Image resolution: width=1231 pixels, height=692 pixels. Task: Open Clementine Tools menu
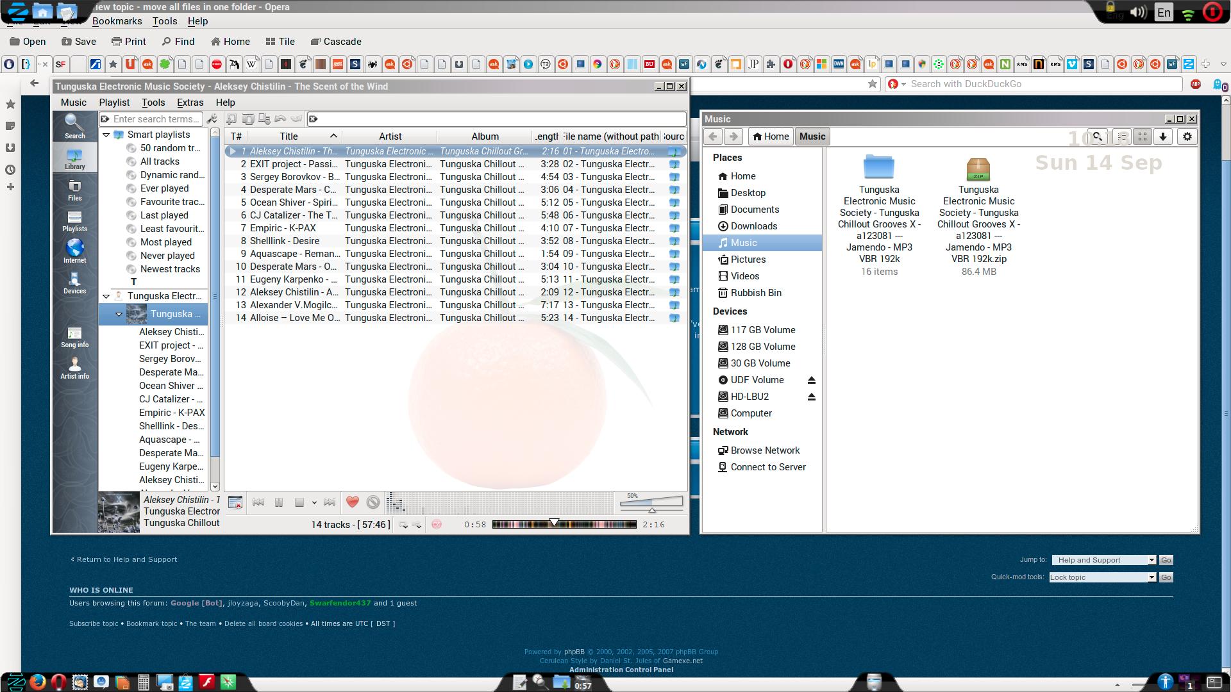(153, 103)
